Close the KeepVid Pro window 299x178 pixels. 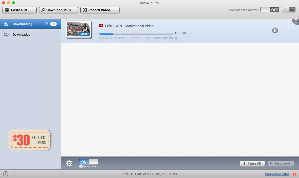[x=4, y=3]
